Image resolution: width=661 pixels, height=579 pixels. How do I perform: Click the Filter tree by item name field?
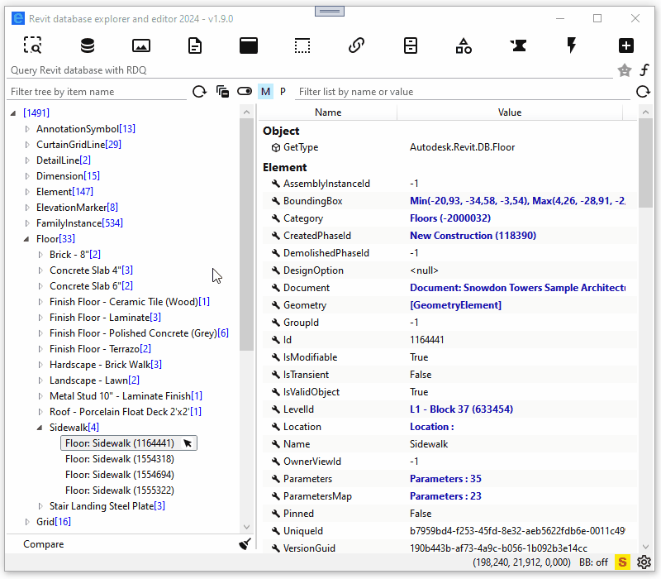(x=97, y=92)
